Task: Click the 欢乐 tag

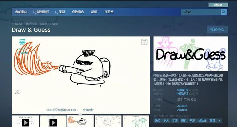Action: click(192, 121)
